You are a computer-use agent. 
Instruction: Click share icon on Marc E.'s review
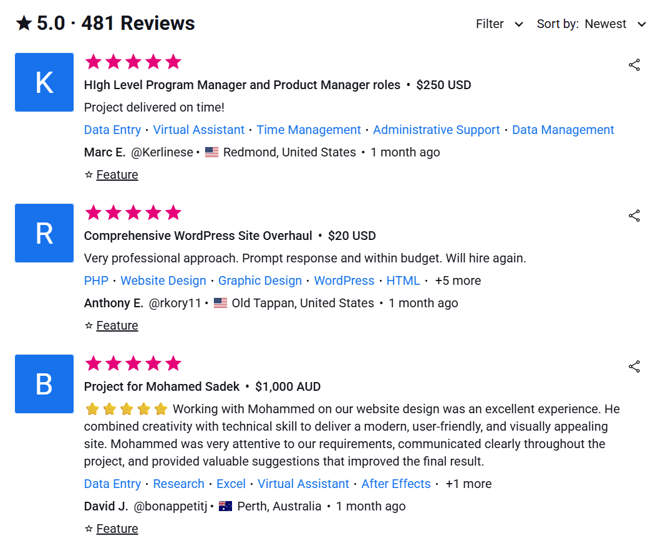634,65
